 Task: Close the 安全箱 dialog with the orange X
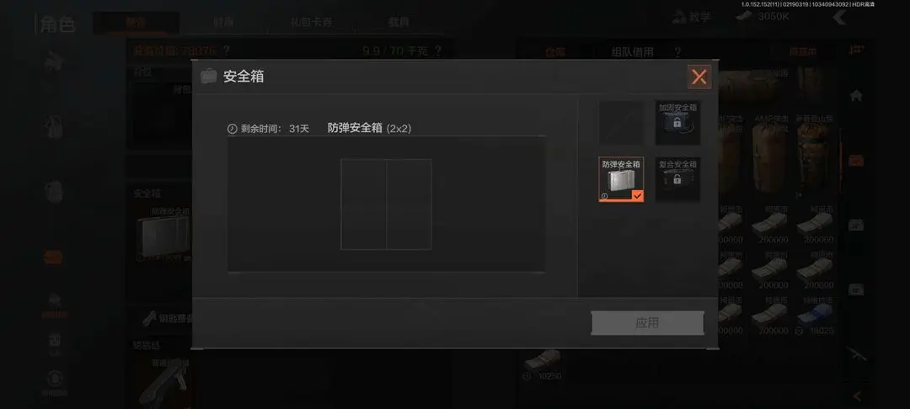click(699, 77)
